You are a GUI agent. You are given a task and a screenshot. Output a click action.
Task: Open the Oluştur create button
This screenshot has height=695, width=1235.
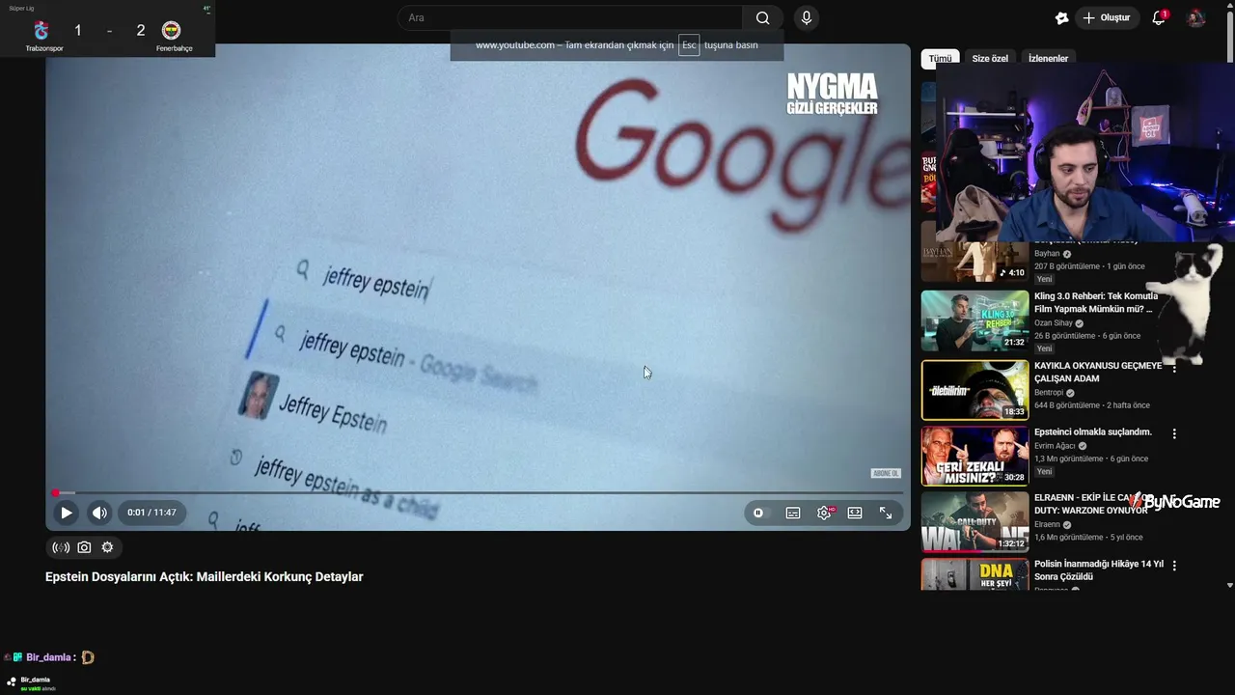coord(1106,17)
